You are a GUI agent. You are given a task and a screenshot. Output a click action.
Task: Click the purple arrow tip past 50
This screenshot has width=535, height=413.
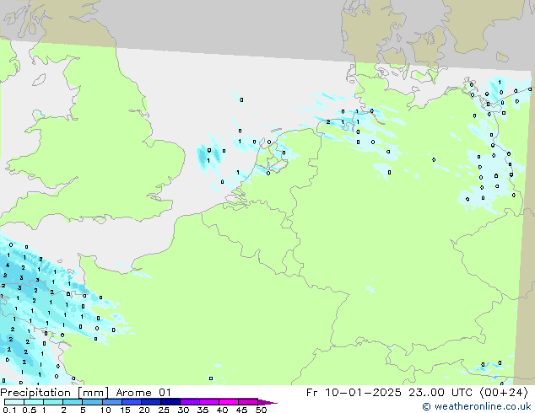(x=267, y=402)
